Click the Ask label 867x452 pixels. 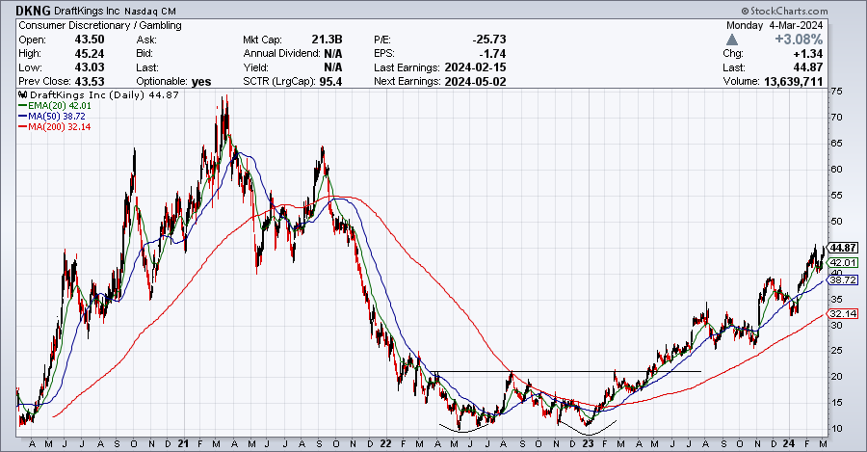click(x=146, y=40)
